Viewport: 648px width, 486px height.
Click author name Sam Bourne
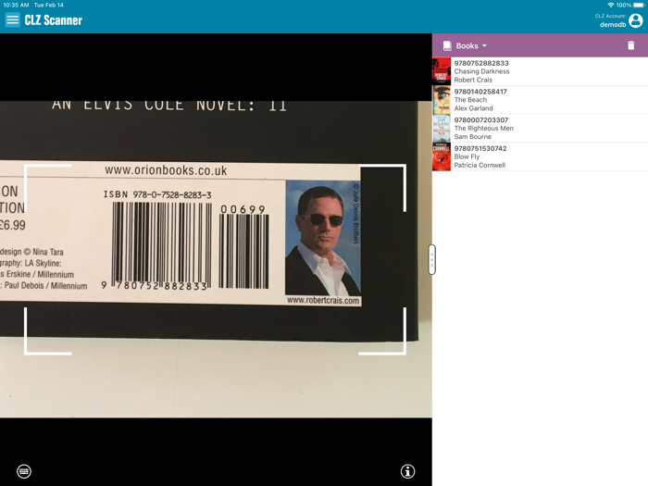pyautogui.click(x=473, y=137)
